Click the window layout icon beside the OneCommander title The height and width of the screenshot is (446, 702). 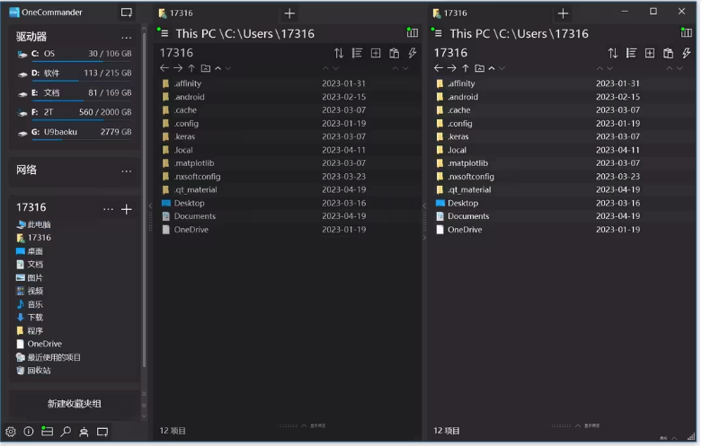tap(127, 13)
